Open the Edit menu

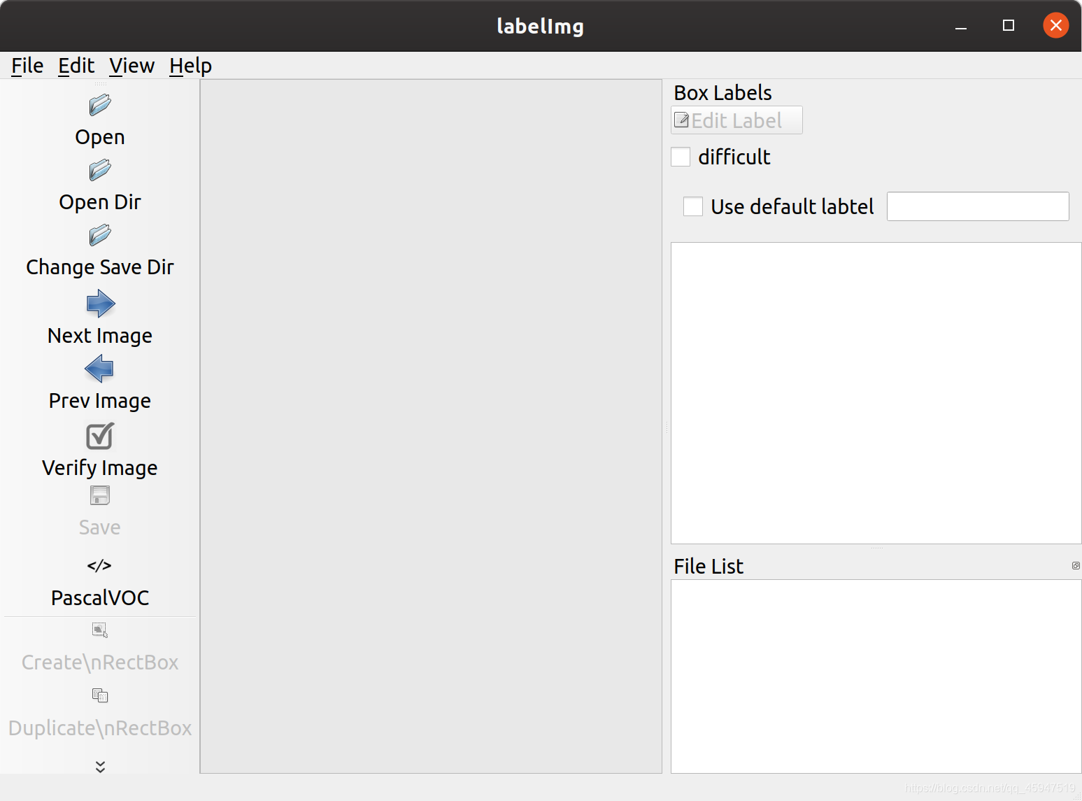76,65
